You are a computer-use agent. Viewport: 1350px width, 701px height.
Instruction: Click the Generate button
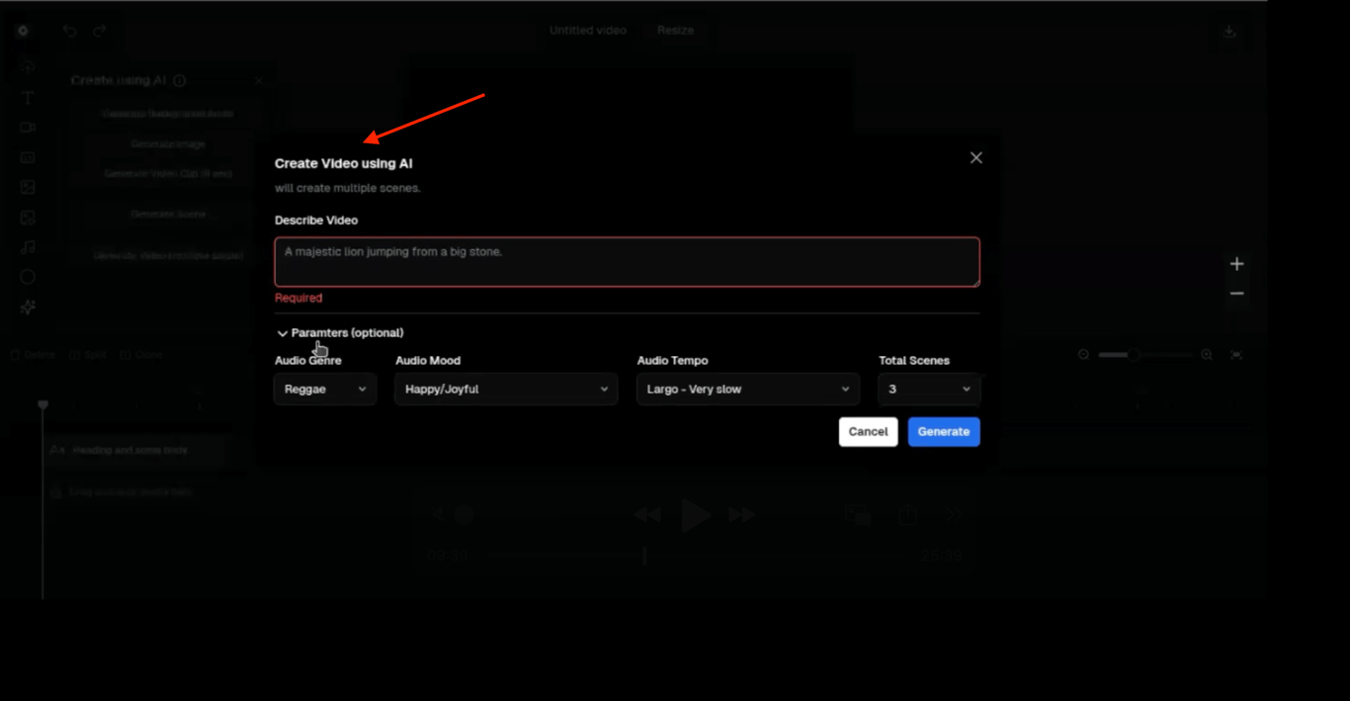click(944, 432)
